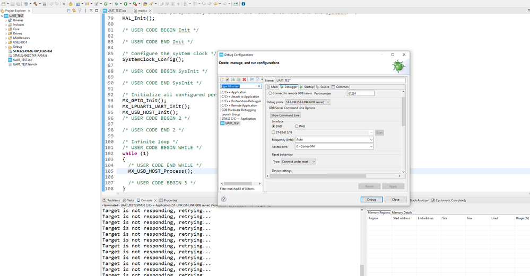Viewport: 530px width, 276px height.
Task: Click the Port number input field
Action: coord(361,93)
